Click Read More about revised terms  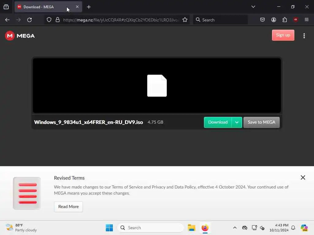click(68, 207)
